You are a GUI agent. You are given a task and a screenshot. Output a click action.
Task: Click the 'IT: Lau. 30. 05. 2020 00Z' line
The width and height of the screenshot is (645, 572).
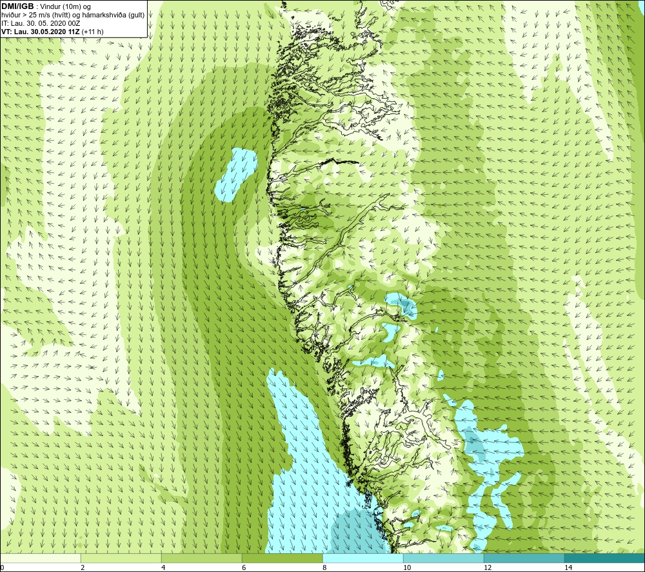41,23
